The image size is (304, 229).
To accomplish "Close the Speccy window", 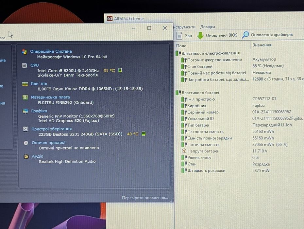I will click(x=165, y=28).
